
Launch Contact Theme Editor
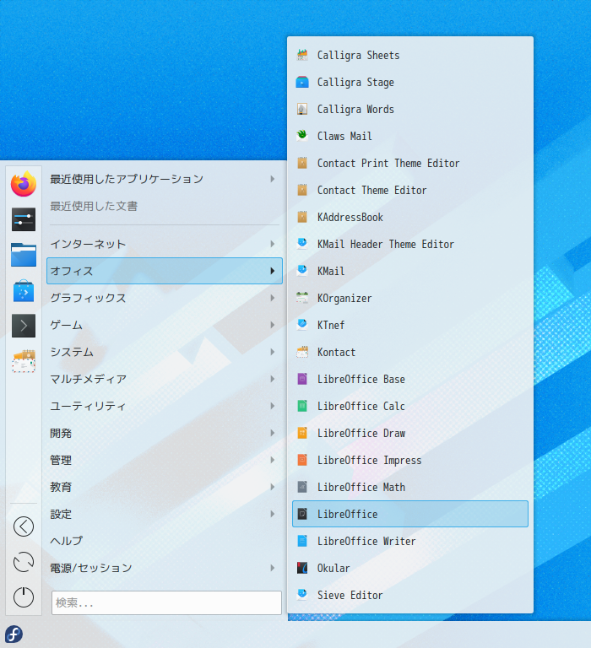410,190
